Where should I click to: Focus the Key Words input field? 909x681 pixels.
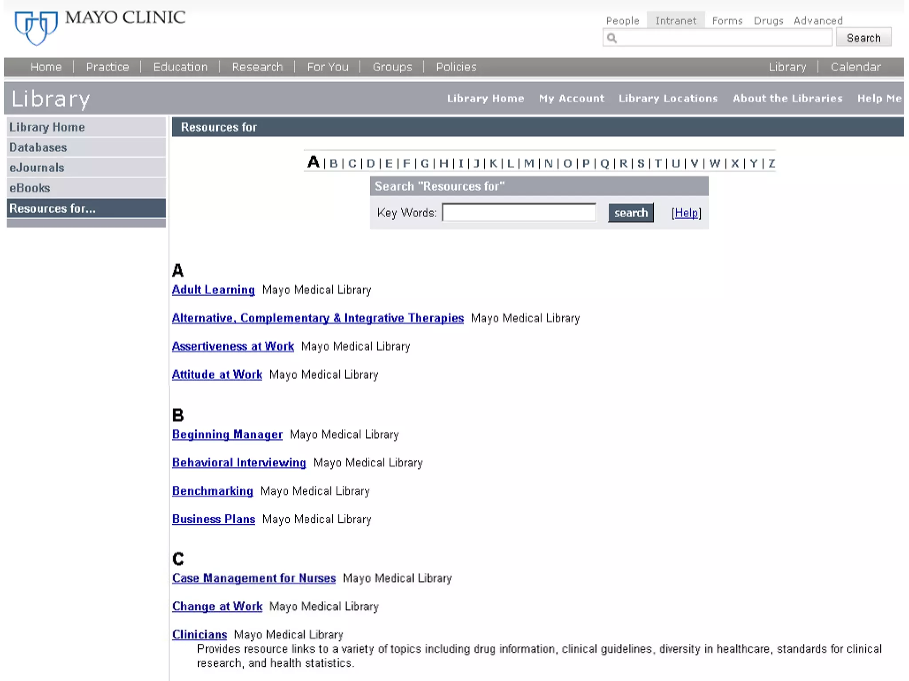(x=519, y=212)
